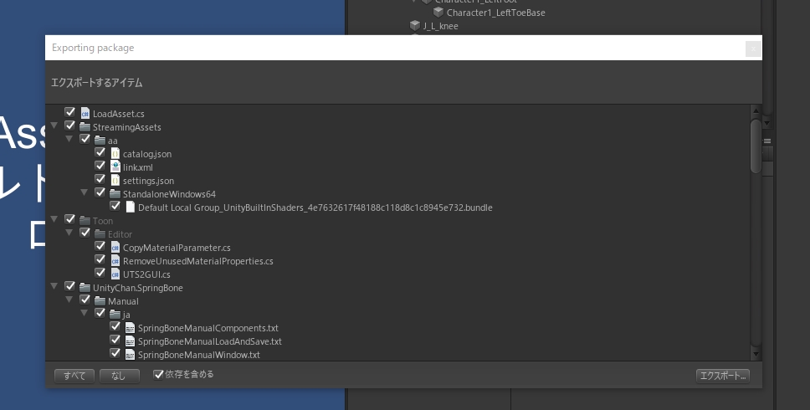Image resolution: width=810 pixels, height=410 pixels.
Task: Click the list scrollbar up arrow
Action: [x=756, y=110]
